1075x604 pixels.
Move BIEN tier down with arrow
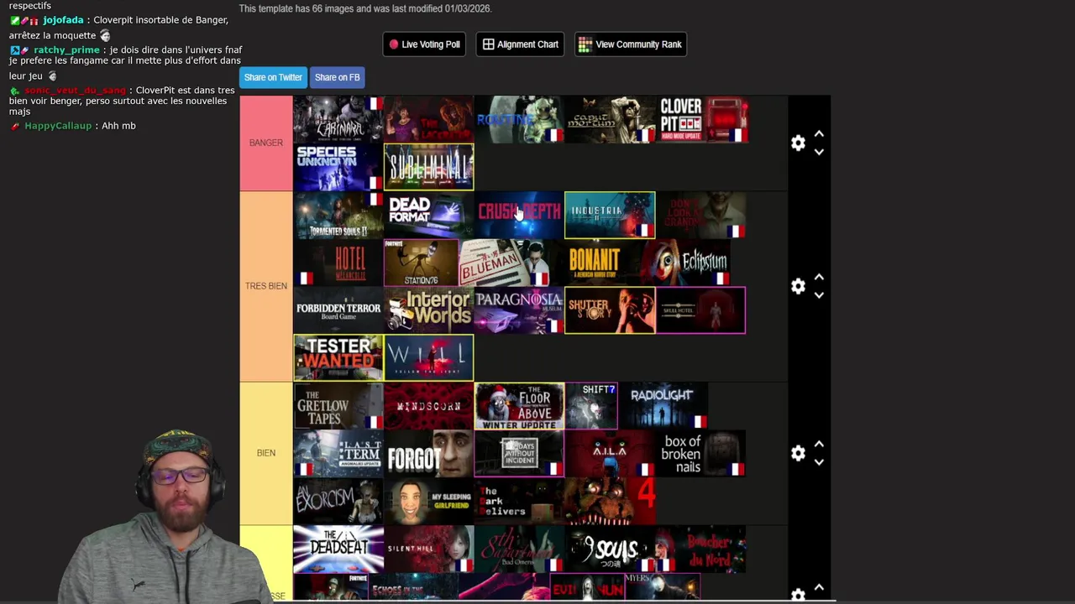tap(819, 462)
